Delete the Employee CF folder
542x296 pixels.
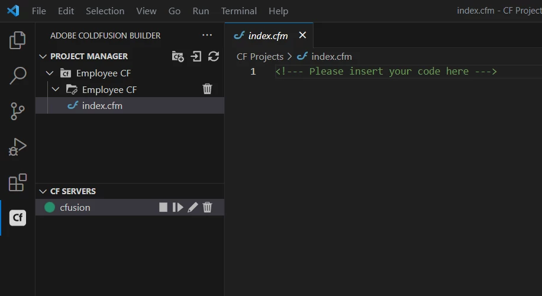[x=207, y=89]
